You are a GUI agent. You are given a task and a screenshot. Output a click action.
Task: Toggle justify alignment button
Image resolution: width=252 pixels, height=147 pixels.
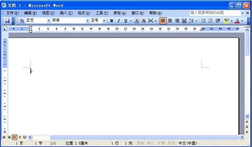163,21
